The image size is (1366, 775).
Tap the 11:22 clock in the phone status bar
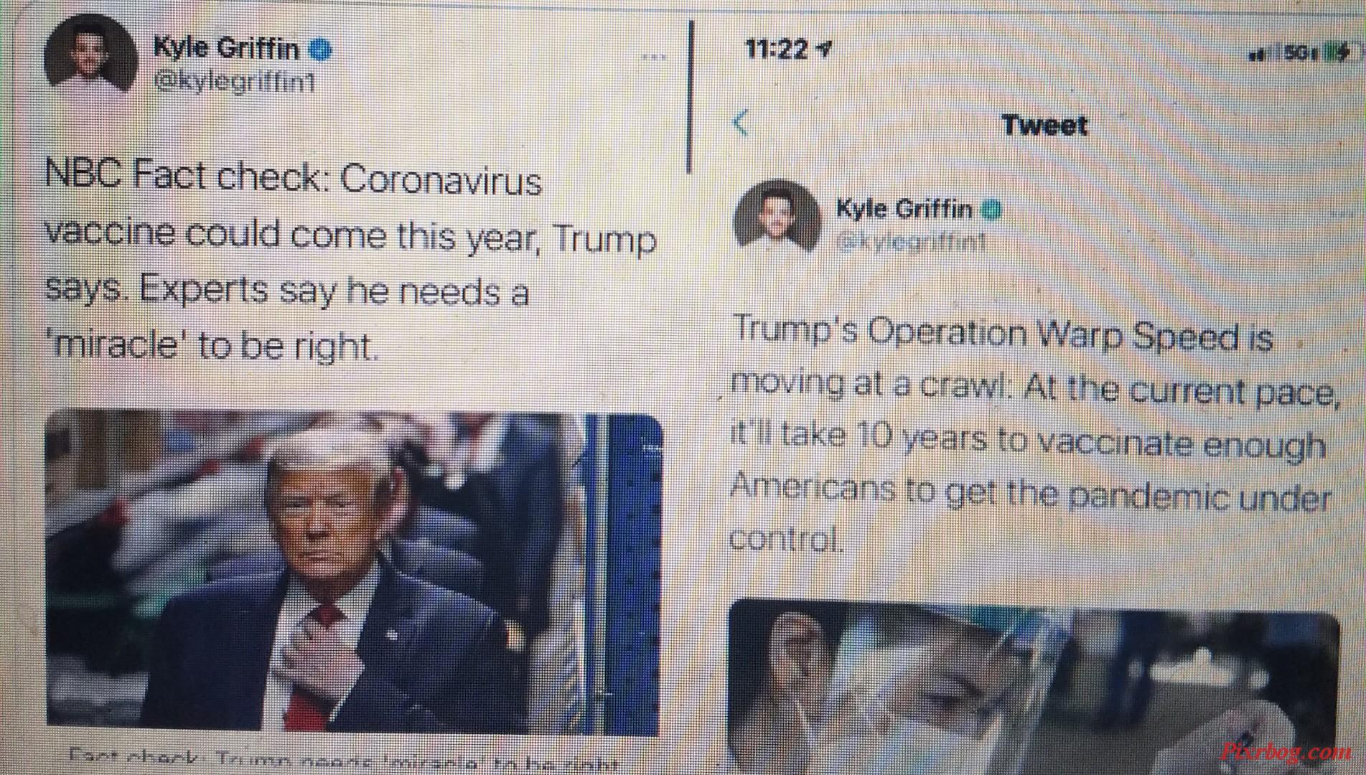[x=776, y=49]
